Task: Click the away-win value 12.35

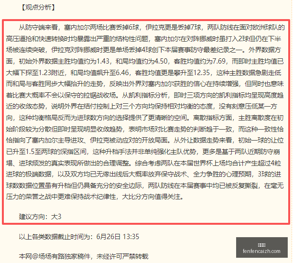Action: tap(201, 73)
